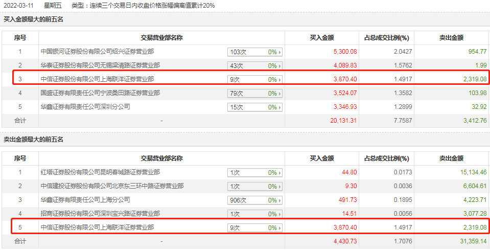Click 国盛证券有限责任公司宁波桑田路证券营业部
The height and width of the screenshot is (250, 490).
tap(100, 93)
